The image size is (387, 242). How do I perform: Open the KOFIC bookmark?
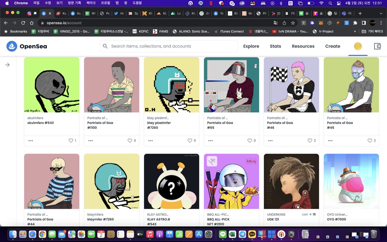(x=141, y=31)
